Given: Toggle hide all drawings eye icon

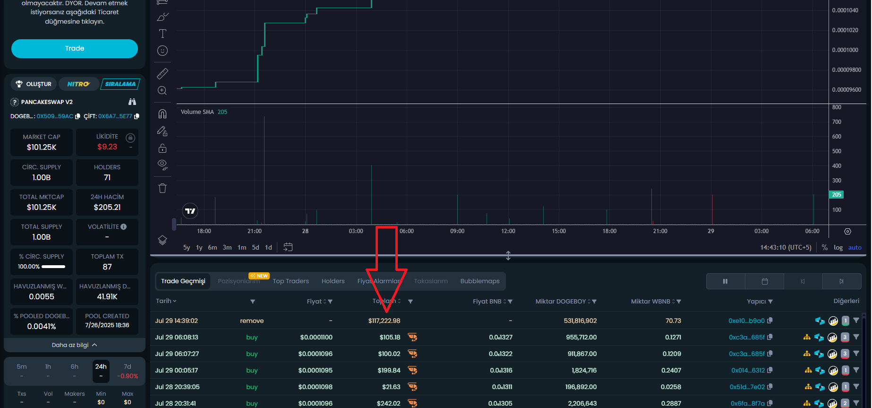Looking at the screenshot, I should pyautogui.click(x=162, y=165).
